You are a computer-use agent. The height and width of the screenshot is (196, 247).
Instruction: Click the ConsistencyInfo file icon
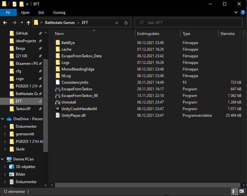point(58,82)
